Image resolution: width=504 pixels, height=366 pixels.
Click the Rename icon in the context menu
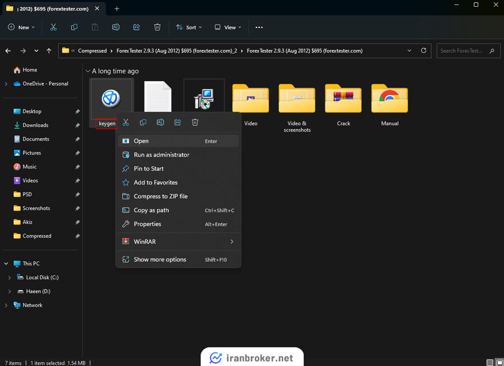[x=160, y=122]
